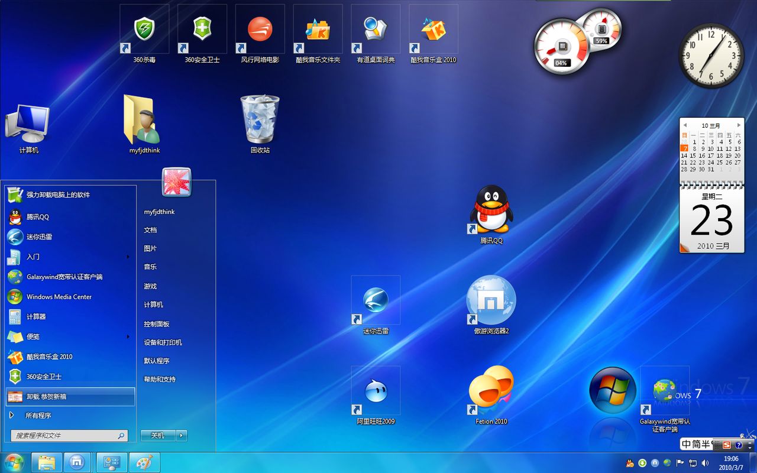Click the 搜索程序和文件 search box
This screenshot has width=757, height=473.
coord(69,436)
